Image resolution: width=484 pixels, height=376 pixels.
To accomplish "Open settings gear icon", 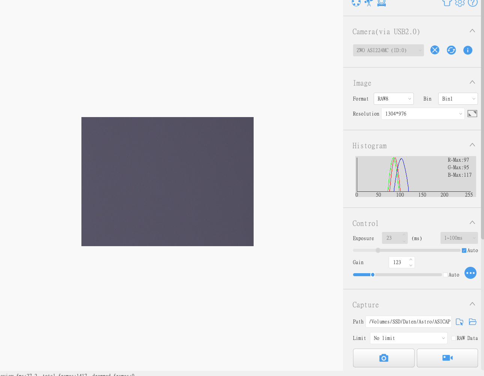I will point(460,3).
